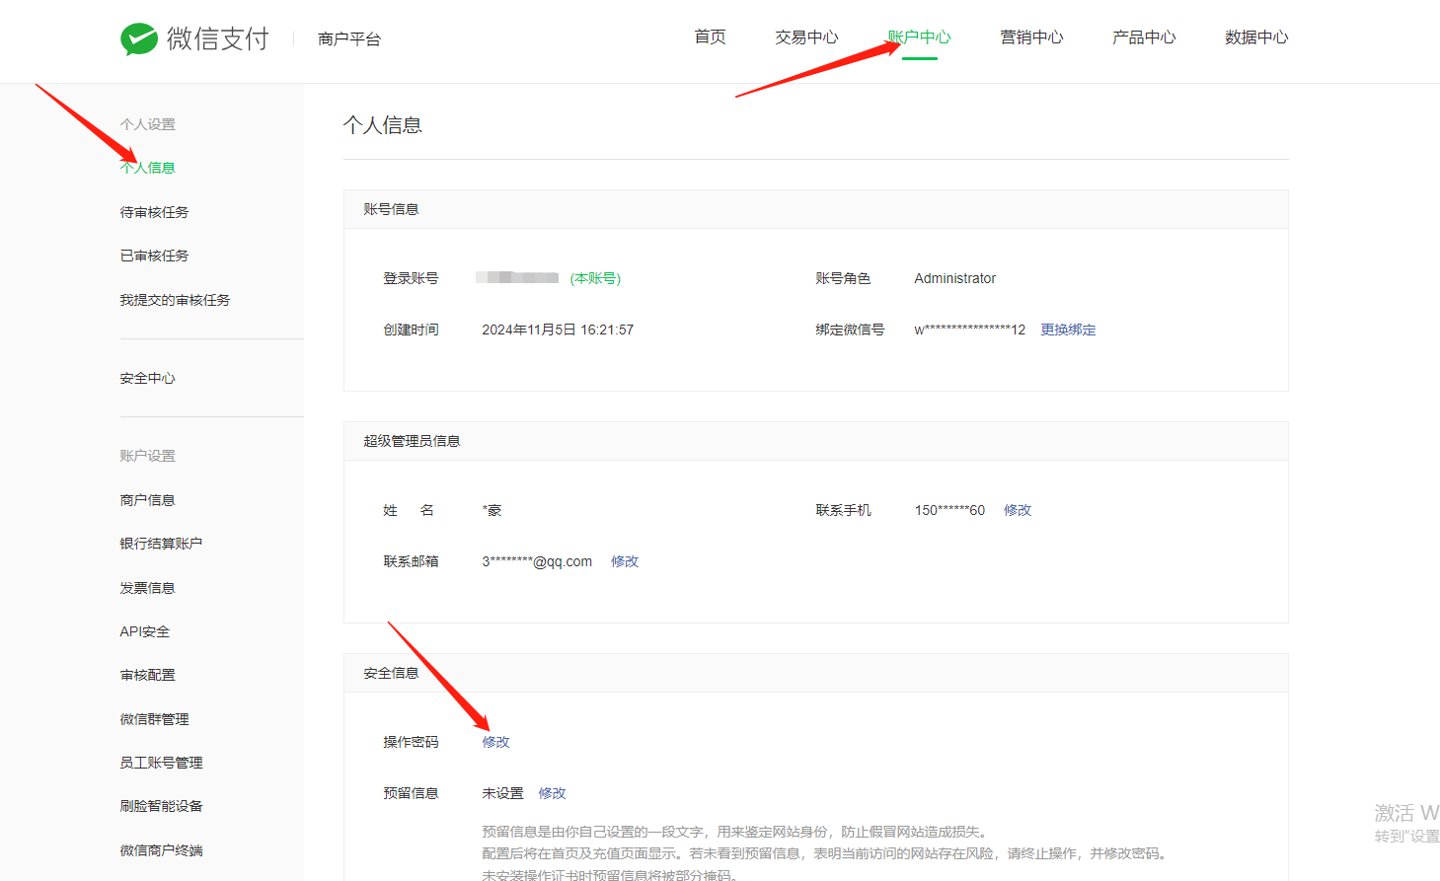
Task: Open the 首页 tab
Action: pos(710,37)
